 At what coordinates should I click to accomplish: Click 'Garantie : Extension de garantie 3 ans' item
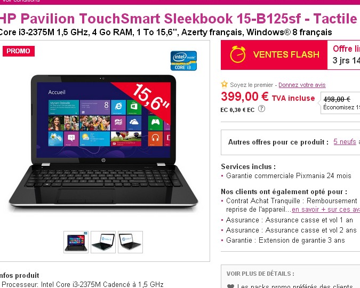click(x=285, y=240)
